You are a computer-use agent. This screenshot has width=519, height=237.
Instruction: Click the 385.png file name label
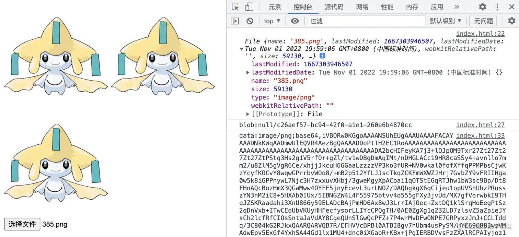pyautogui.click(x=55, y=224)
